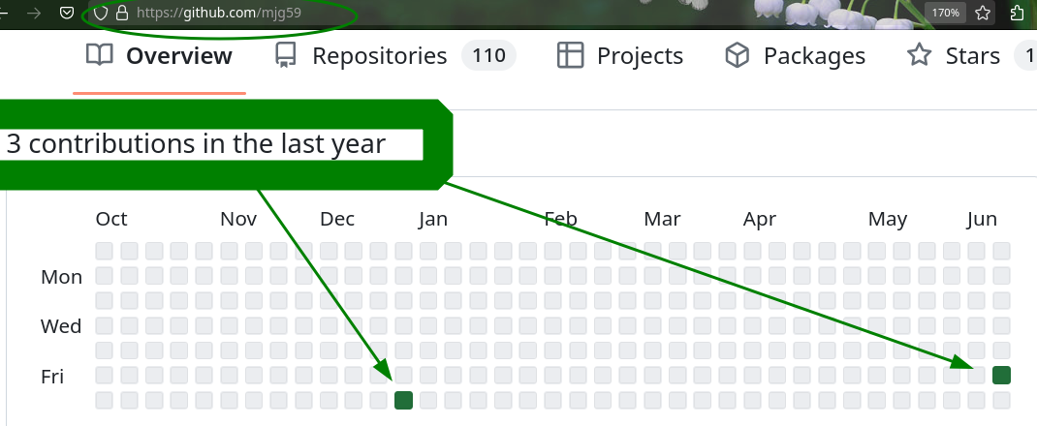Image resolution: width=1037 pixels, height=426 pixels.
Task: Click the padlock site security icon
Action: coord(122,13)
